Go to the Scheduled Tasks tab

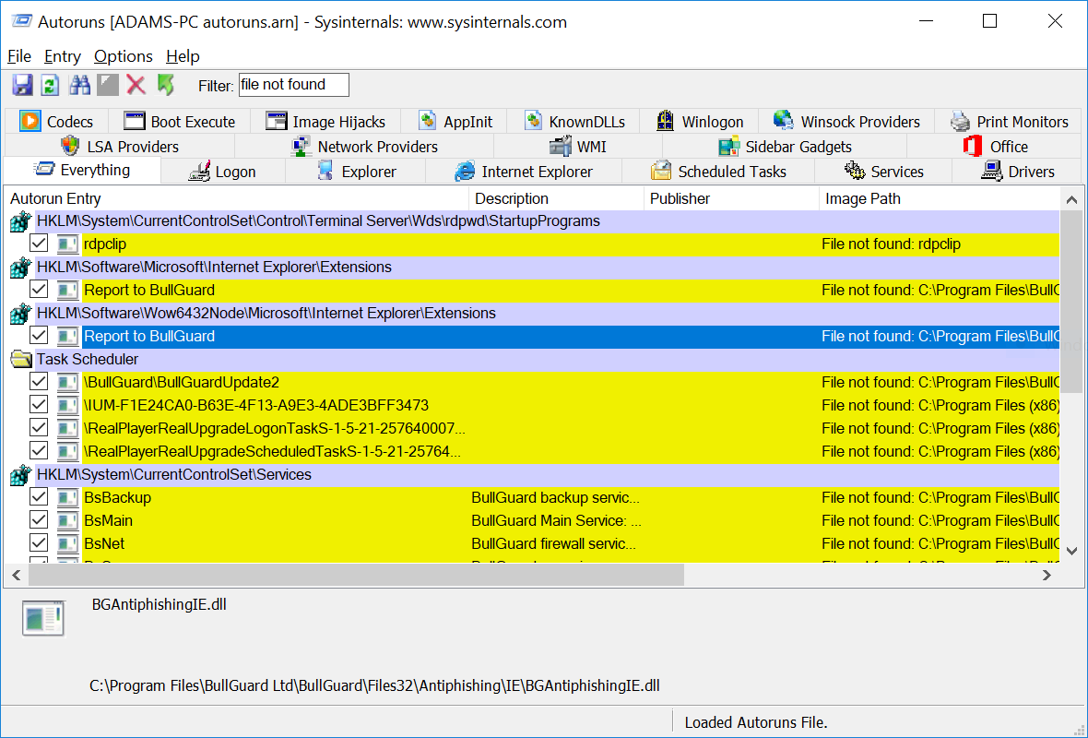pyautogui.click(x=719, y=172)
